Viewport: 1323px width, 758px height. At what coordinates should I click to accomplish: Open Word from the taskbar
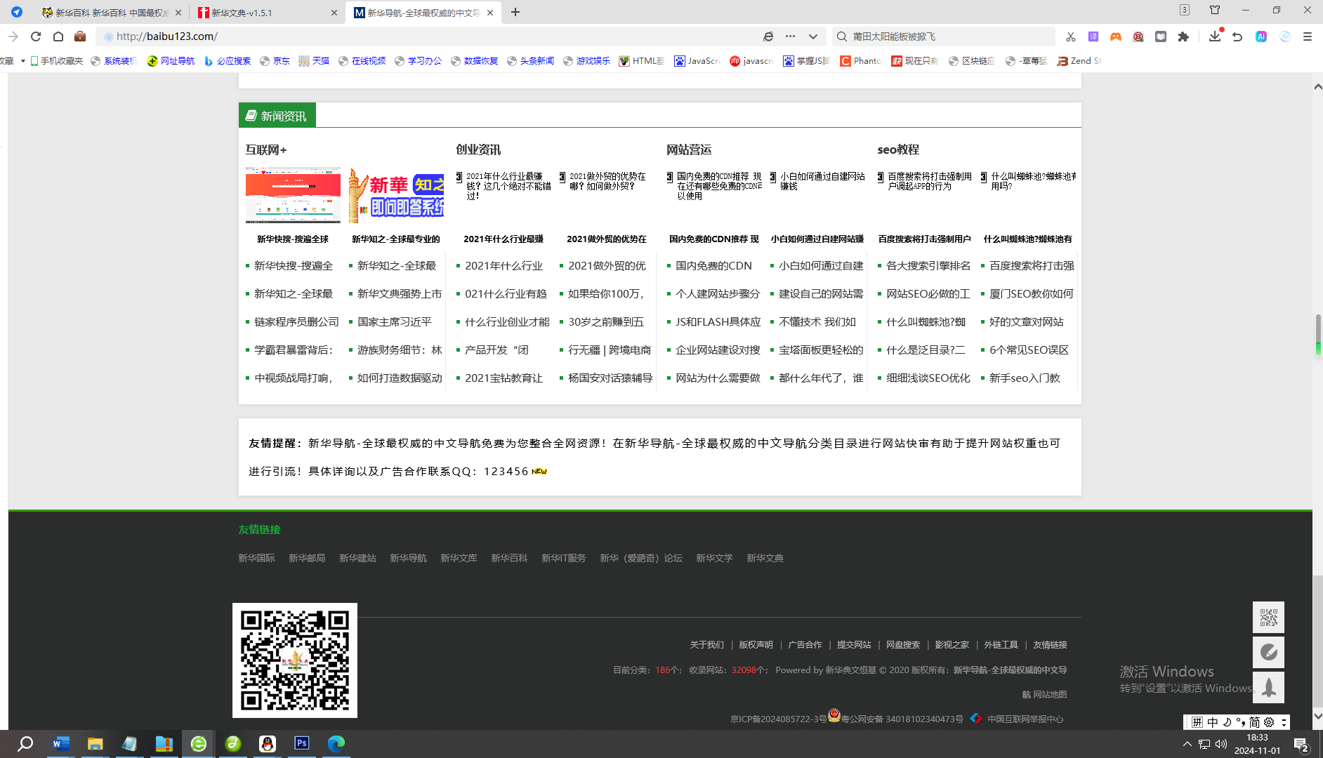click(x=61, y=744)
